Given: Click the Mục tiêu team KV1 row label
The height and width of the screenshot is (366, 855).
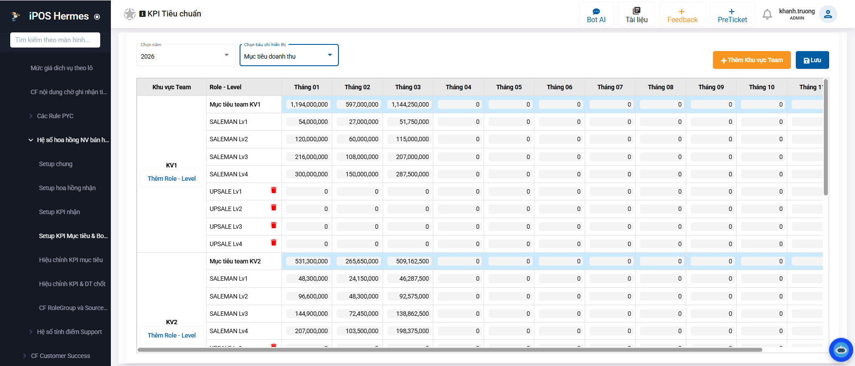Looking at the screenshot, I should pyautogui.click(x=235, y=104).
